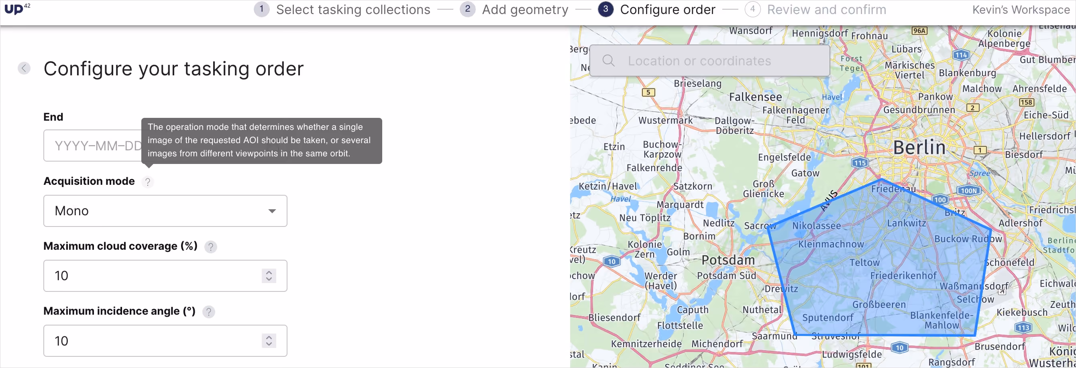The image size is (1076, 368).
Task: Open help for Maximum cloud coverage
Action: [210, 247]
